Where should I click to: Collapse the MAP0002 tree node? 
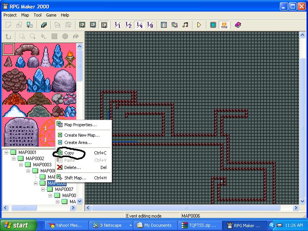[14, 159]
